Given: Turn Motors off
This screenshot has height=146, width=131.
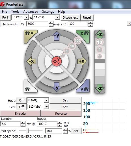Looking at the screenshot, I should coord(10,24).
